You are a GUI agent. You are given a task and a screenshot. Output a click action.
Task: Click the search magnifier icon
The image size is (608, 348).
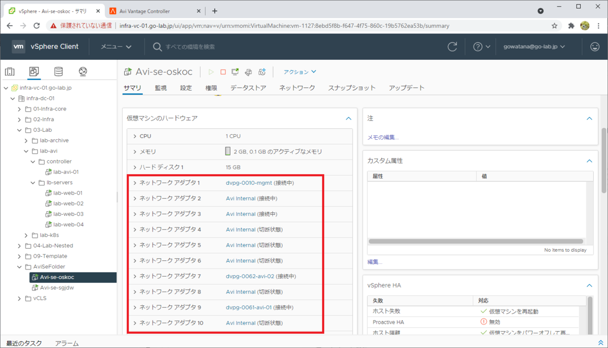point(157,47)
